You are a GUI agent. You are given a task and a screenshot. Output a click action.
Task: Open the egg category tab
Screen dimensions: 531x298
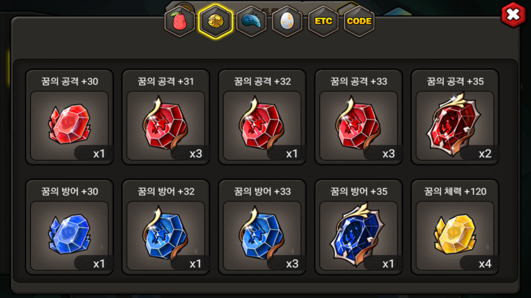click(x=287, y=22)
